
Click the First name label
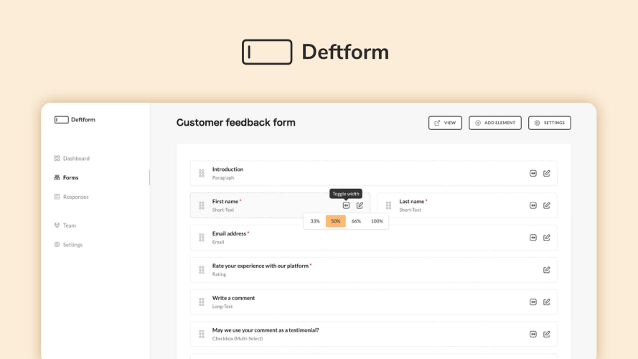(225, 202)
